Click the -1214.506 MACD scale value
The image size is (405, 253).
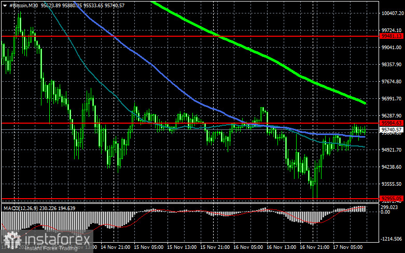point(392,239)
